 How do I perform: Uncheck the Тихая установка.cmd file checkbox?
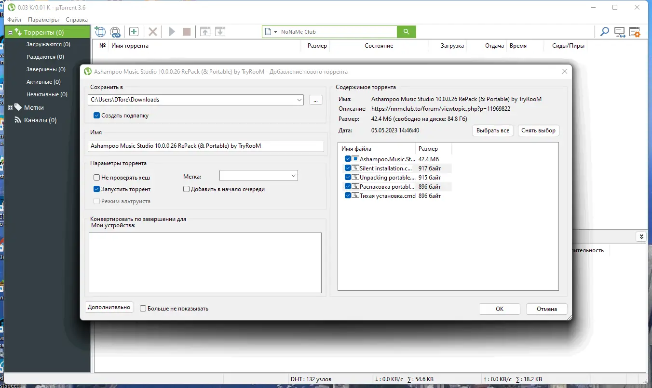coord(348,195)
